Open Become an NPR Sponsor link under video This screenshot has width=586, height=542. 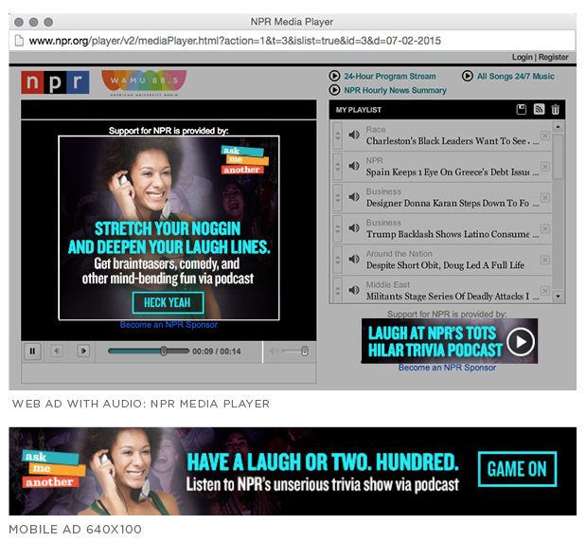coord(169,325)
